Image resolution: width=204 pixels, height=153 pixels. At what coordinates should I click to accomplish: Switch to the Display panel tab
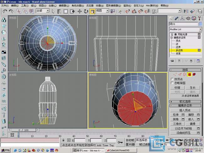pyautogui.click(x=194, y=18)
